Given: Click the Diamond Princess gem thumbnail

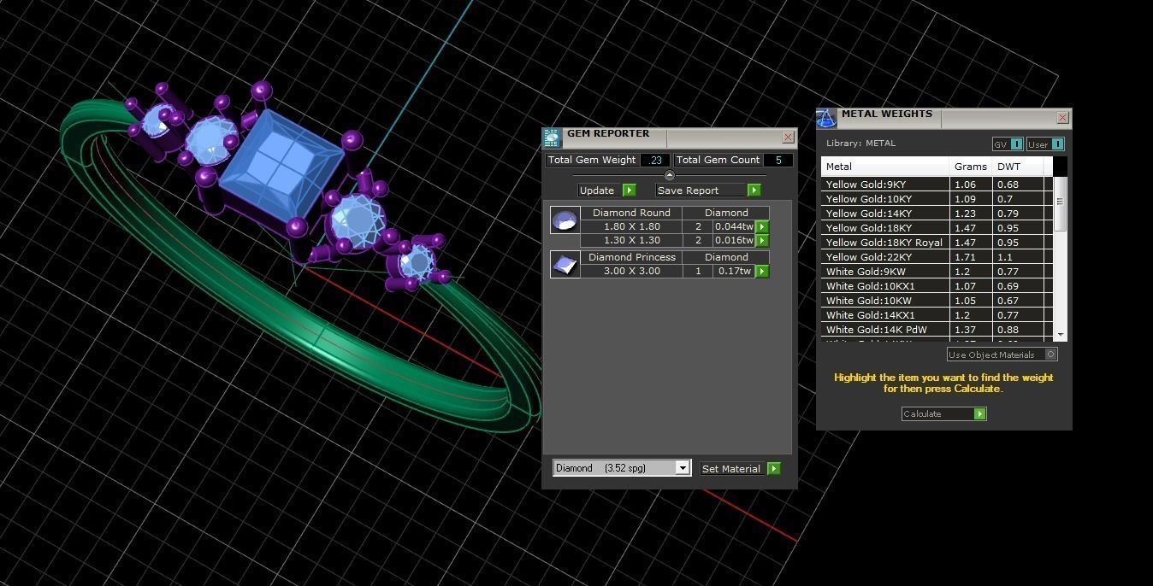Looking at the screenshot, I should point(565,265).
